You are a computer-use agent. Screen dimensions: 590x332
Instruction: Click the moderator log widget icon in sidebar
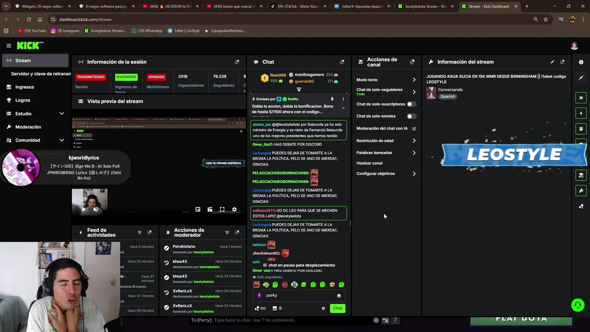pyautogui.click(x=581, y=129)
